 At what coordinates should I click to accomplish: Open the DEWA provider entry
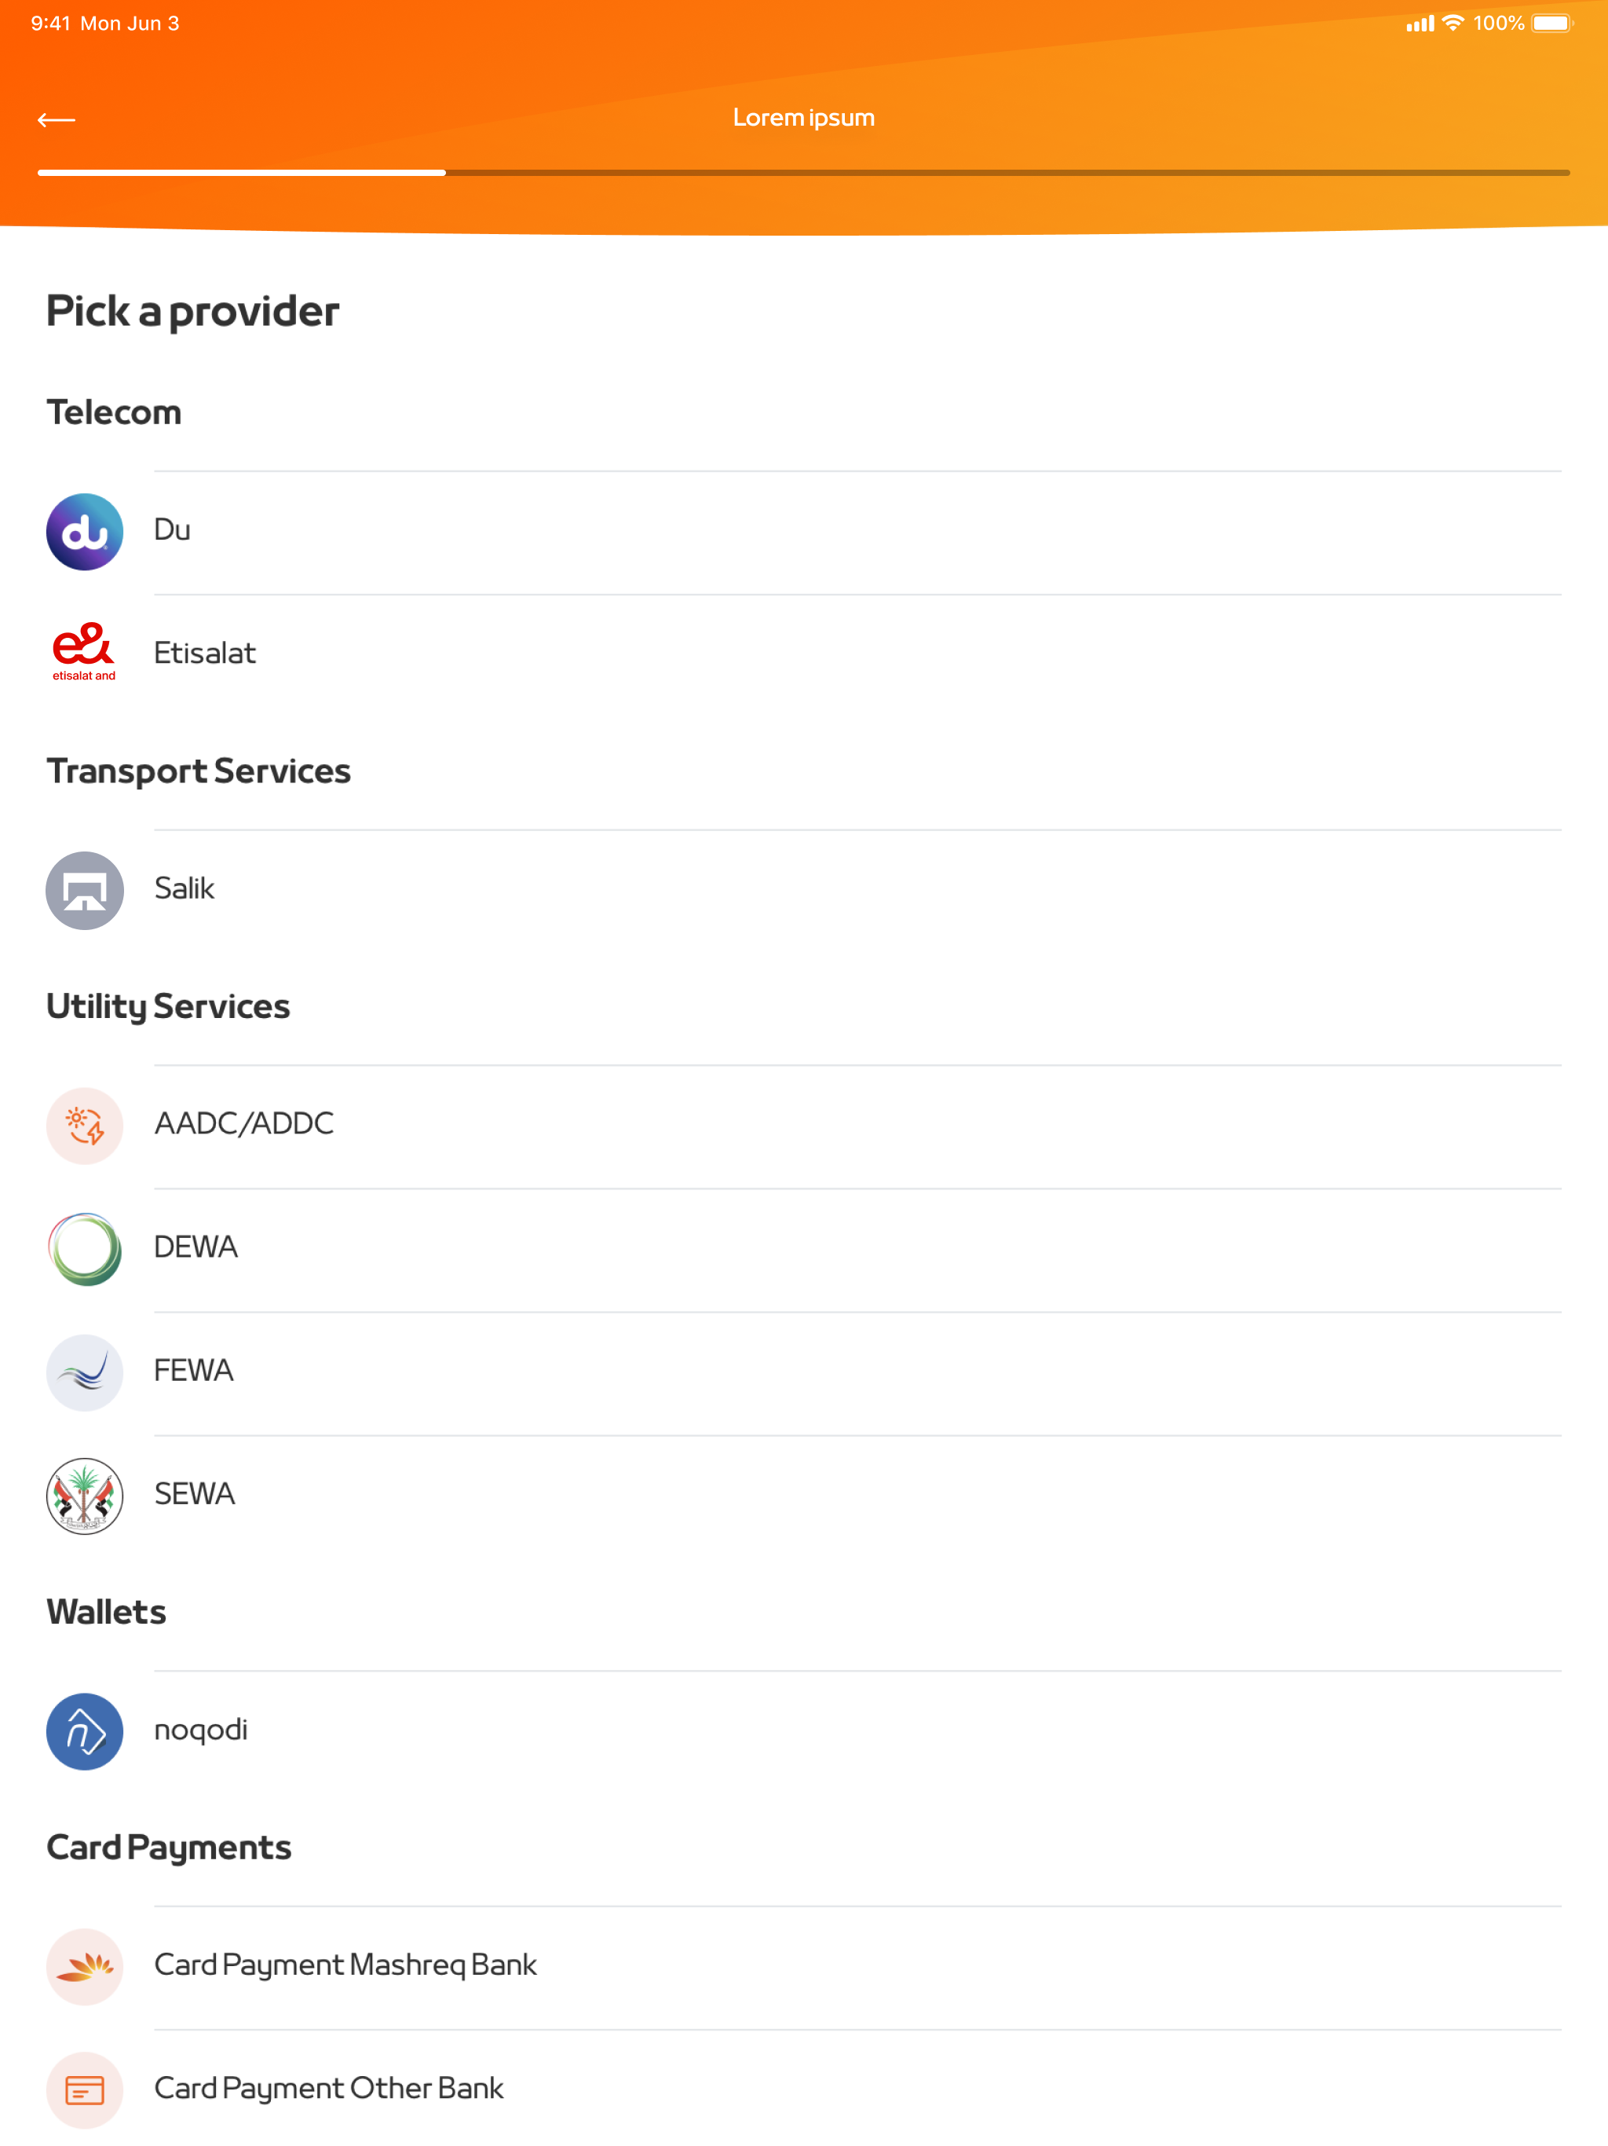(x=679, y=1249)
